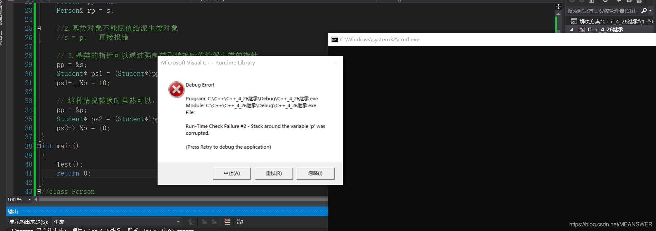Click the 中止(A) abort button

[x=232, y=173]
